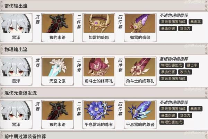The width and height of the screenshot is (208, 139).
Task: Open 雷泽 portrait in 雷伤输出流 row
Action: point(16,27)
